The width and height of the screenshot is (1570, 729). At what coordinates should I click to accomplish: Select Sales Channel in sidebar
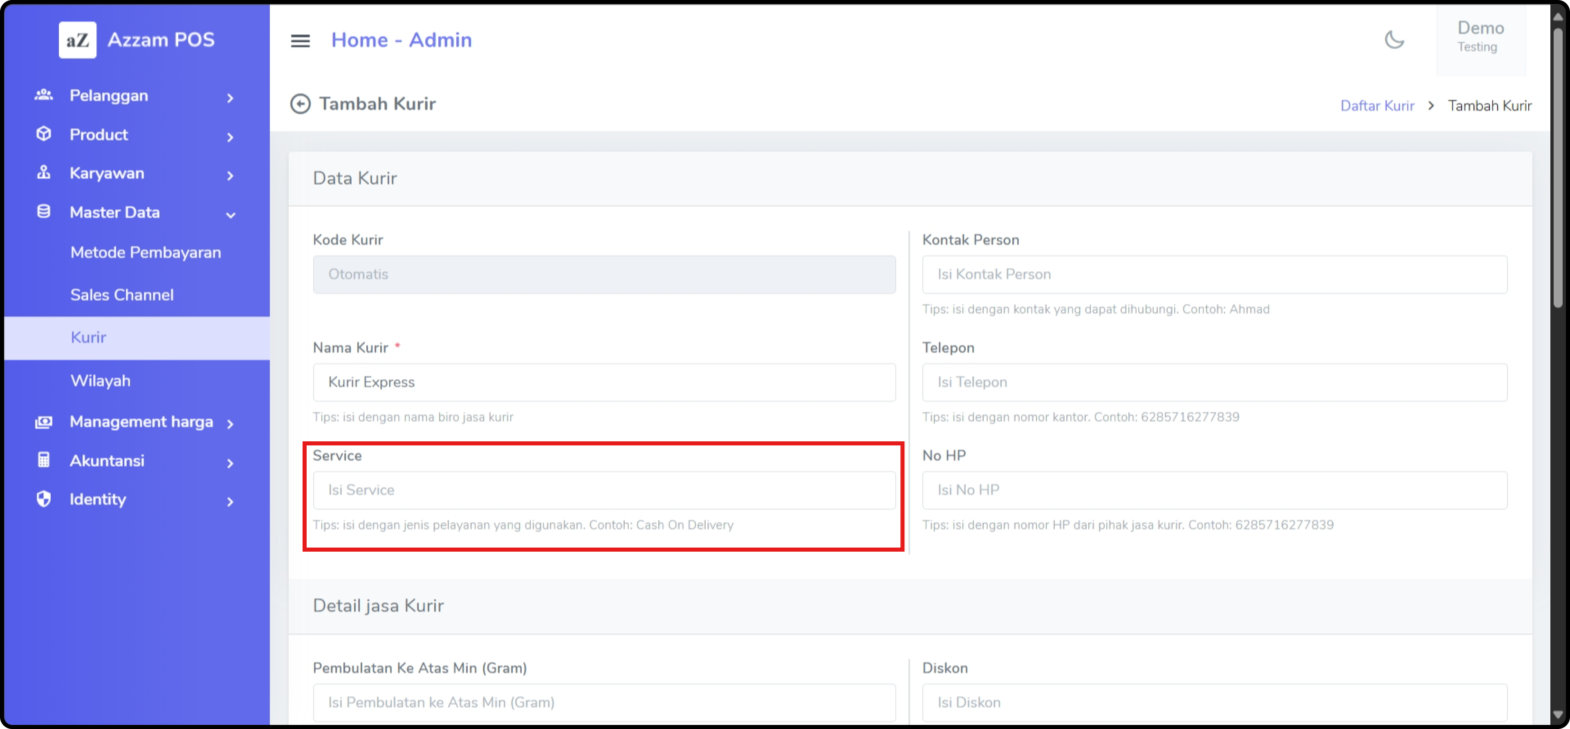click(x=122, y=295)
